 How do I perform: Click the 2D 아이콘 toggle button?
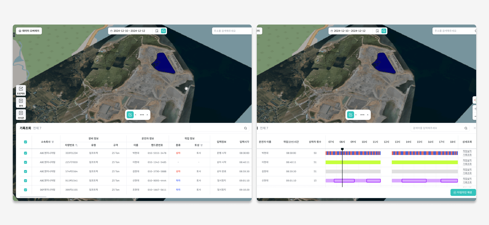pyautogui.click(x=21, y=115)
